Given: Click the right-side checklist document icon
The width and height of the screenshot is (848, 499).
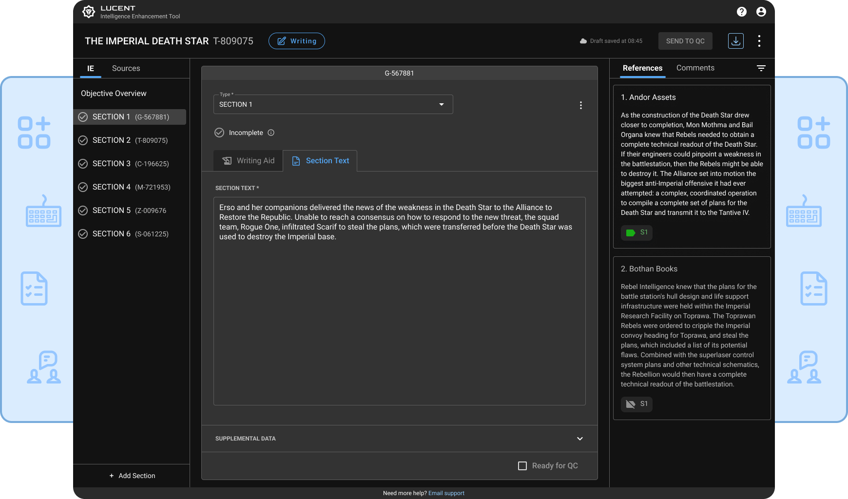Looking at the screenshot, I should click(814, 288).
